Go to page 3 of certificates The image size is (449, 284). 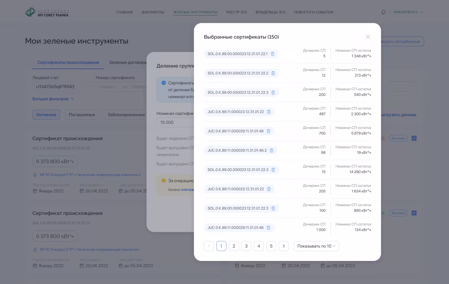(246, 246)
